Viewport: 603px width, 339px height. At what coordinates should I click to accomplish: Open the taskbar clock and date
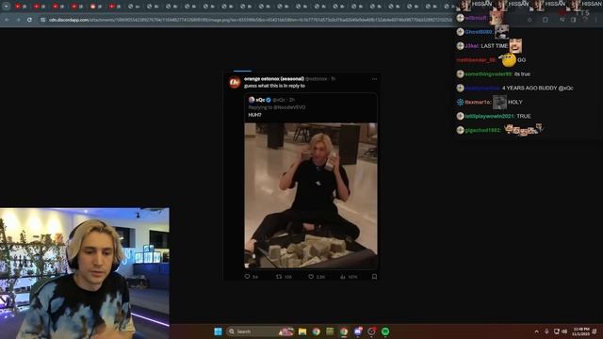pyautogui.click(x=580, y=331)
